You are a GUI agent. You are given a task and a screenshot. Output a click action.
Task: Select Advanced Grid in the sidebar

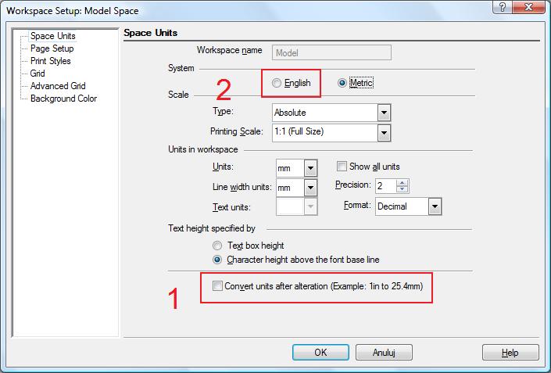(58, 86)
